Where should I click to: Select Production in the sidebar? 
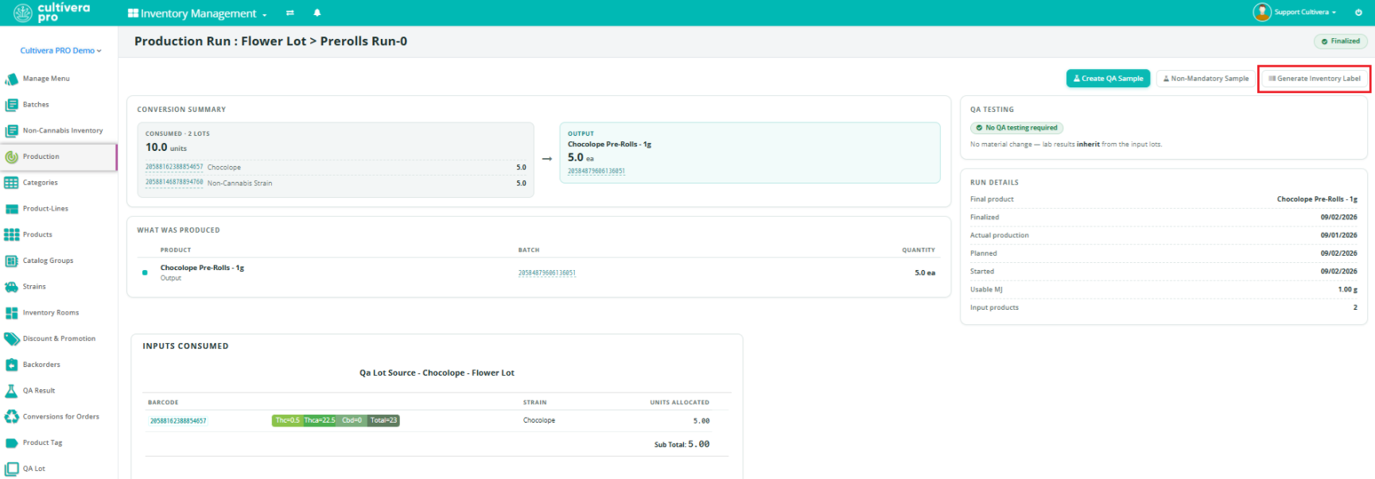coord(59,156)
